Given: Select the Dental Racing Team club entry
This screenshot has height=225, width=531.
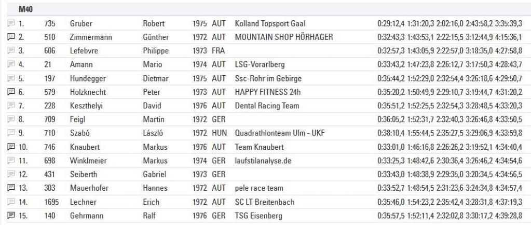Looking at the screenshot, I should (267, 106).
